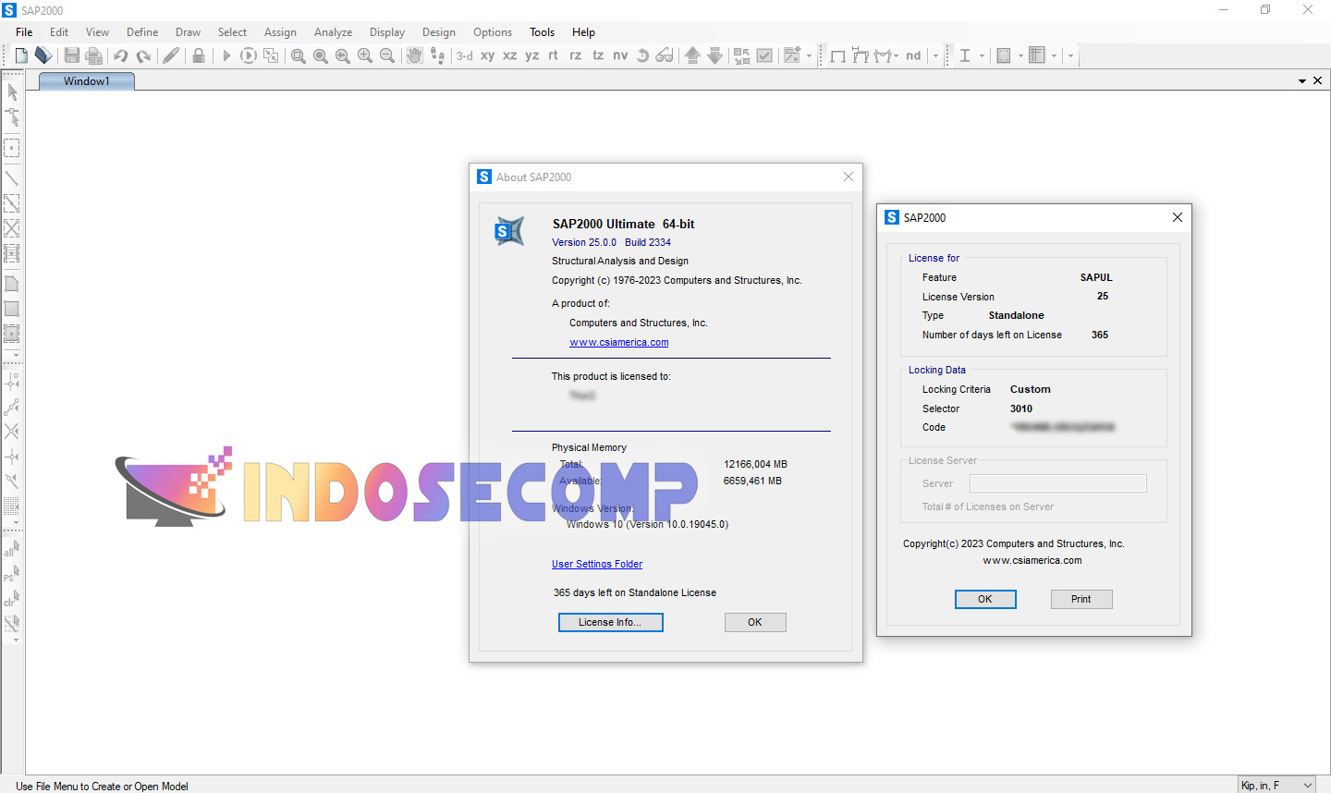Click the "Version 25.0.0" text
This screenshot has width=1331, height=793.
click(x=584, y=242)
